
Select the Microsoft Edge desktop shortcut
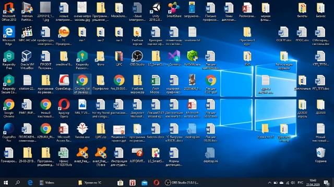(9, 36)
